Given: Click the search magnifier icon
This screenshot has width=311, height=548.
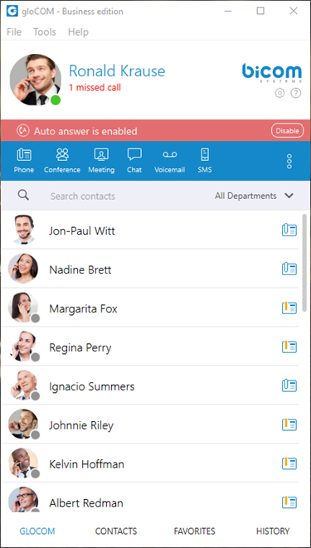Looking at the screenshot, I should (x=23, y=196).
